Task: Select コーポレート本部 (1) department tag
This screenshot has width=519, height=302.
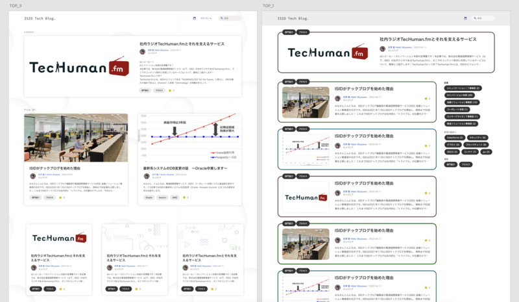Action: 457,109
